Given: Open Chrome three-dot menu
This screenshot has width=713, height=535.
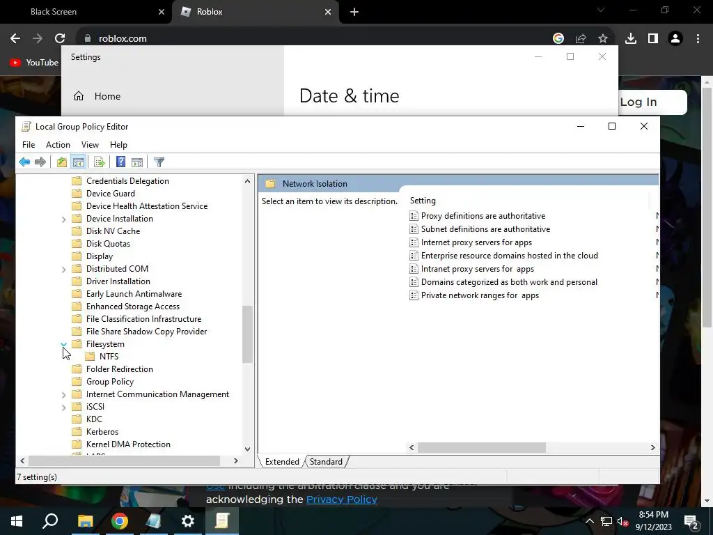Looking at the screenshot, I should coord(698,39).
